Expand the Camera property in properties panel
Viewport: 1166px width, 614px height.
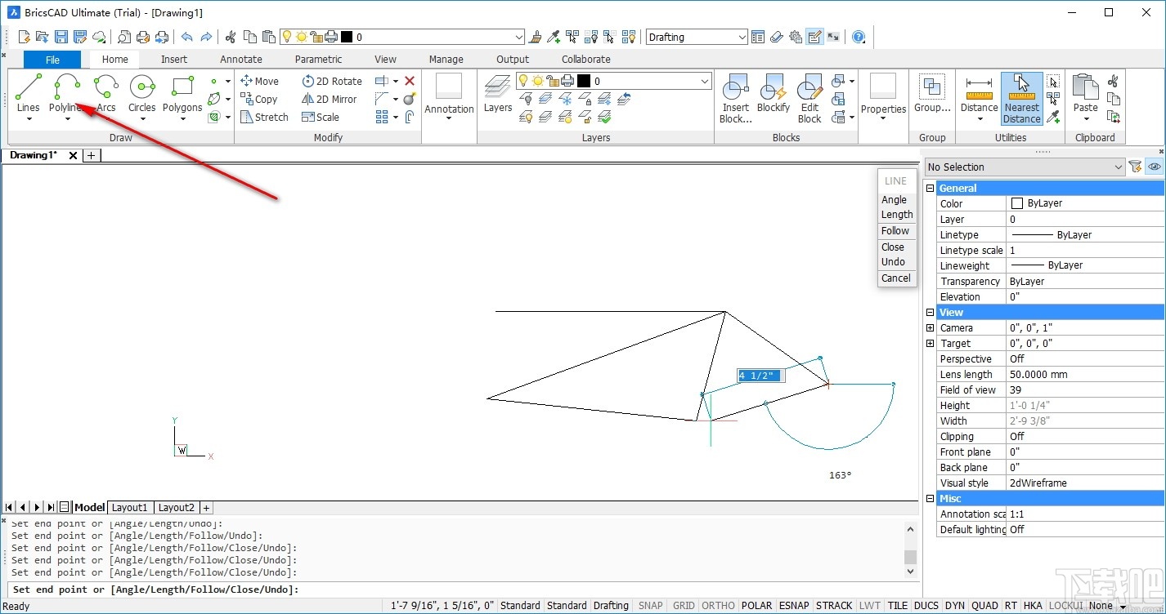point(930,327)
